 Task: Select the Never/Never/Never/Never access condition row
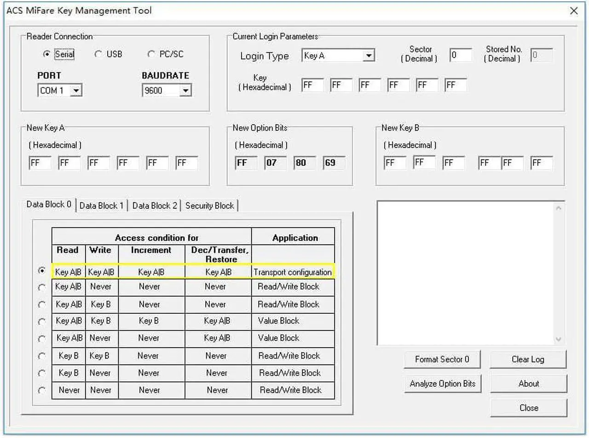tap(42, 390)
